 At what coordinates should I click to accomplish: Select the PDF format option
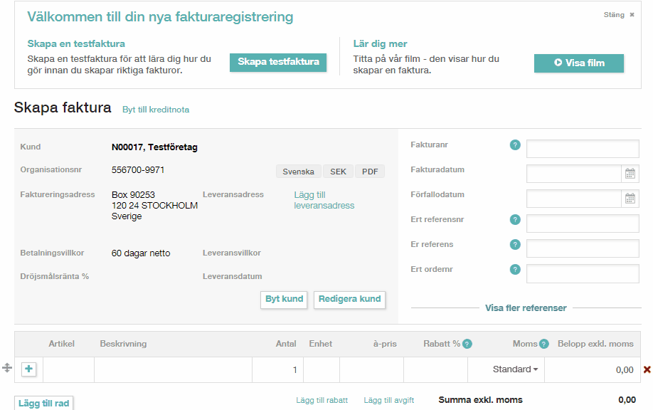pos(370,172)
